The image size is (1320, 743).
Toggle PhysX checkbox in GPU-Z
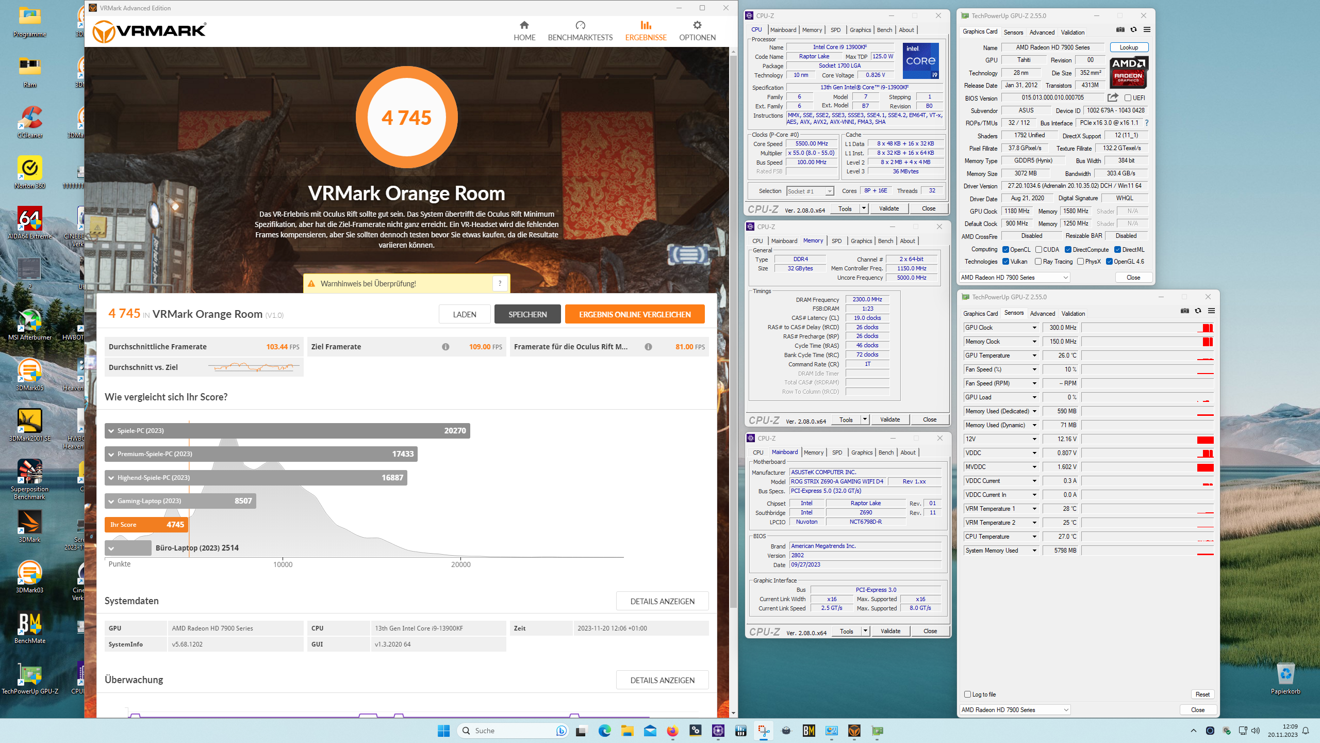pos(1080,262)
